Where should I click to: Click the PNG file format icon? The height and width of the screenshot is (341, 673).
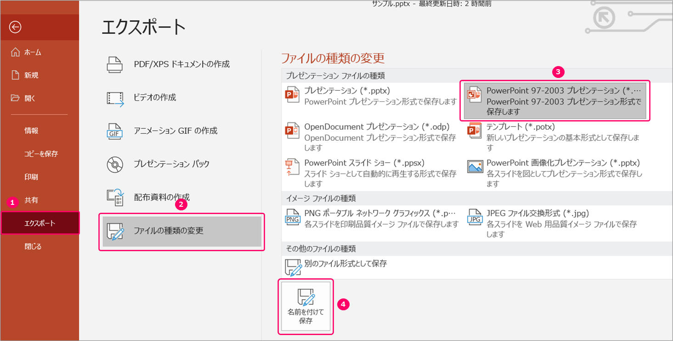pyautogui.click(x=293, y=217)
